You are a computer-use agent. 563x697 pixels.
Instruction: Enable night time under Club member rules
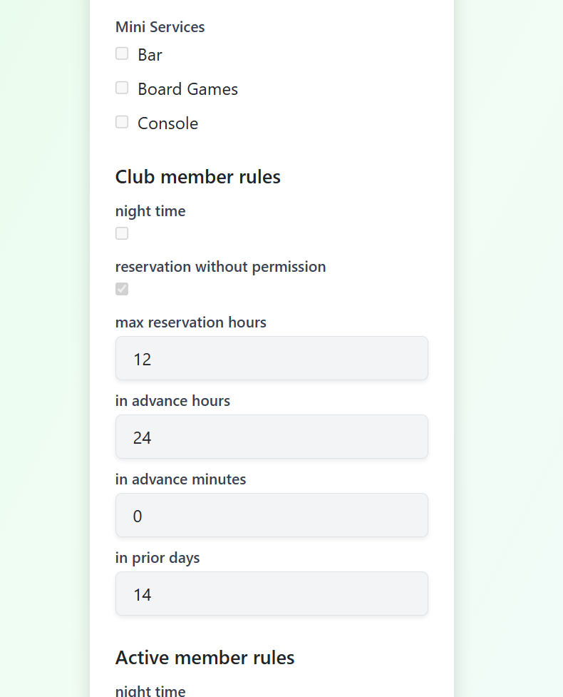click(x=121, y=233)
